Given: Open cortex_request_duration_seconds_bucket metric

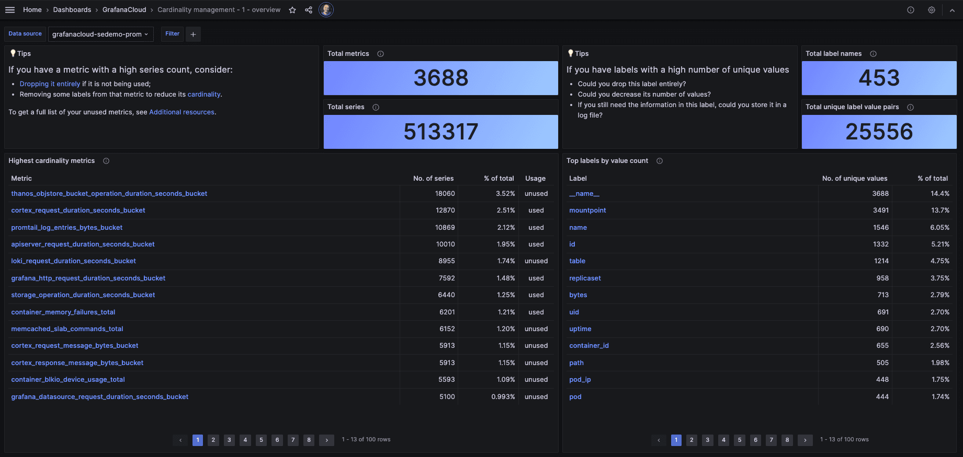Looking at the screenshot, I should [78, 210].
